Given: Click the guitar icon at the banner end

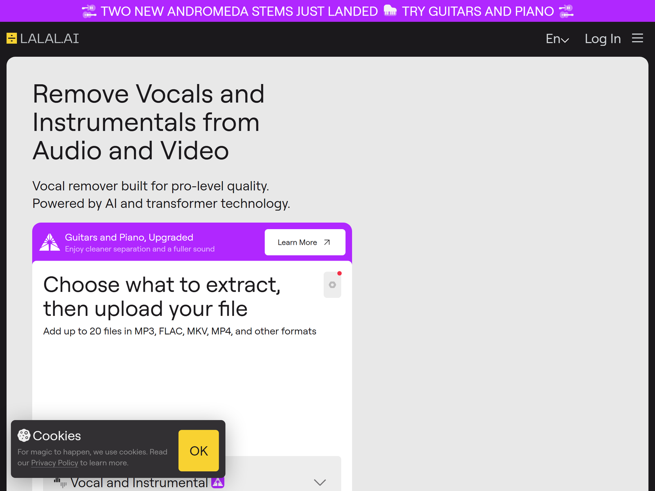Looking at the screenshot, I should tap(566, 11).
